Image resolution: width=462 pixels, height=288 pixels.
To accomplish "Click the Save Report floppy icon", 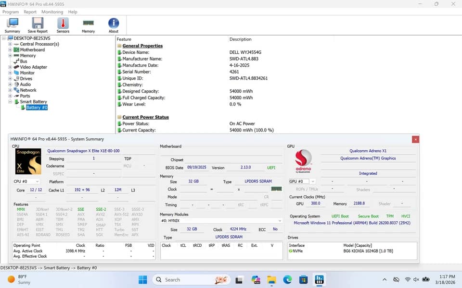I will point(38,25).
